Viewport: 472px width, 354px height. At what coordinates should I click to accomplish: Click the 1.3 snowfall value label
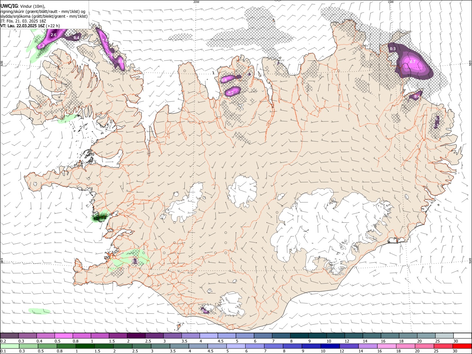coord(41,46)
